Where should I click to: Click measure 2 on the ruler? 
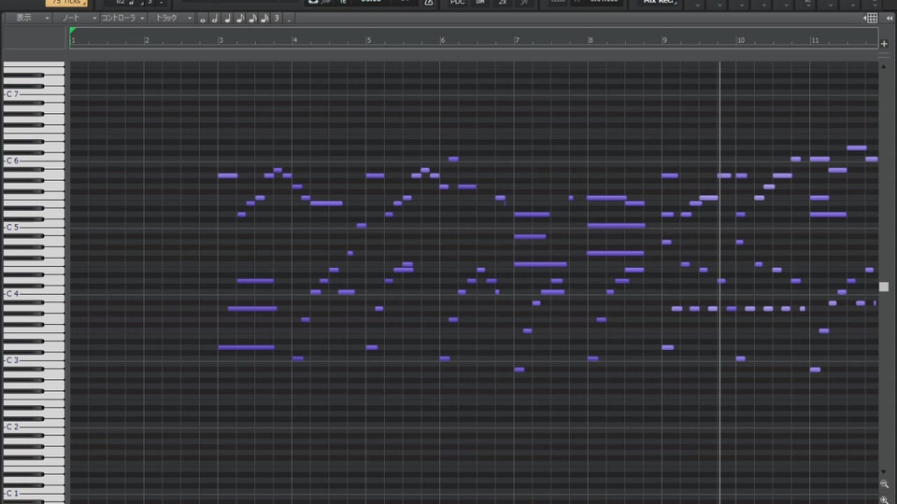tap(147, 40)
